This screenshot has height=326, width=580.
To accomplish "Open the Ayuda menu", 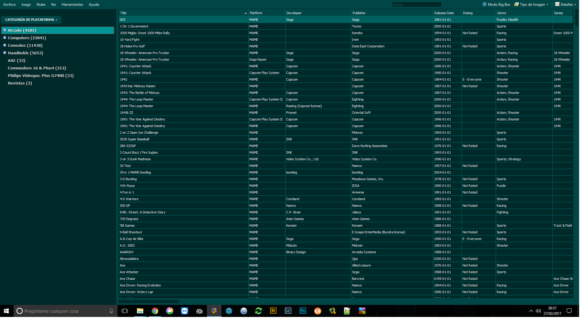I will pyautogui.click(x=94, y=5).
